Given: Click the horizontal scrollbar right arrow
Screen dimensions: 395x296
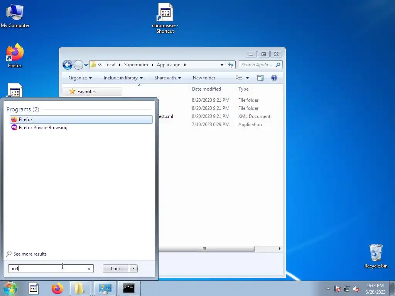Looking at the screenshot, I should click(280, 249).
